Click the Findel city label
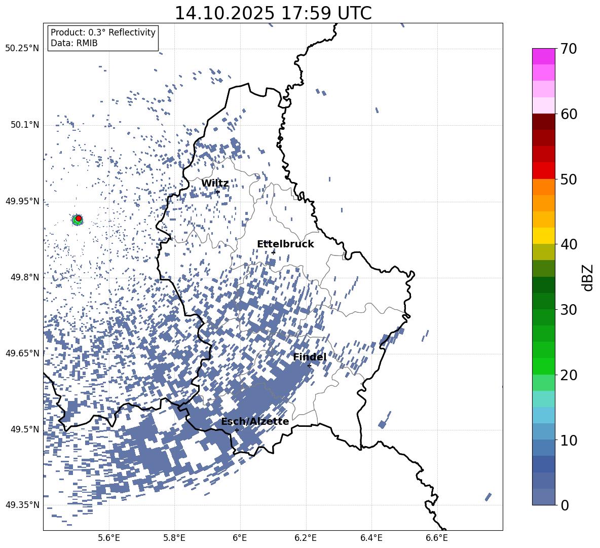The width and height of the screenshot is (600, 548). click(x=310, y=357)
